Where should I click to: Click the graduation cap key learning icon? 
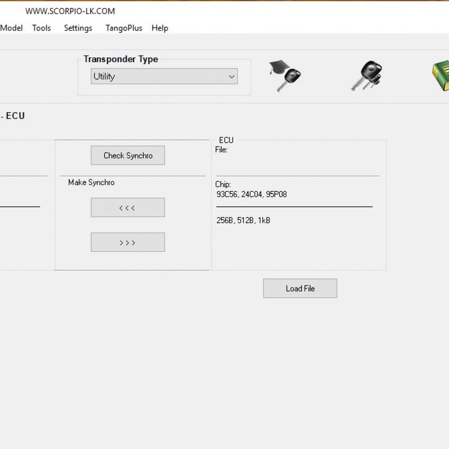[284, 75]
